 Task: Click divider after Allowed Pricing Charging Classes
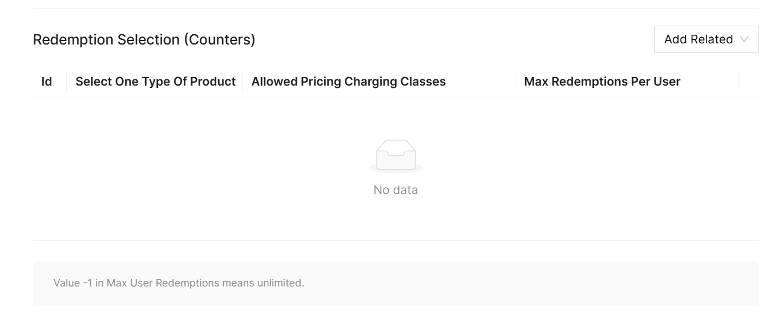pyautogui.click(x=515, y=82)
